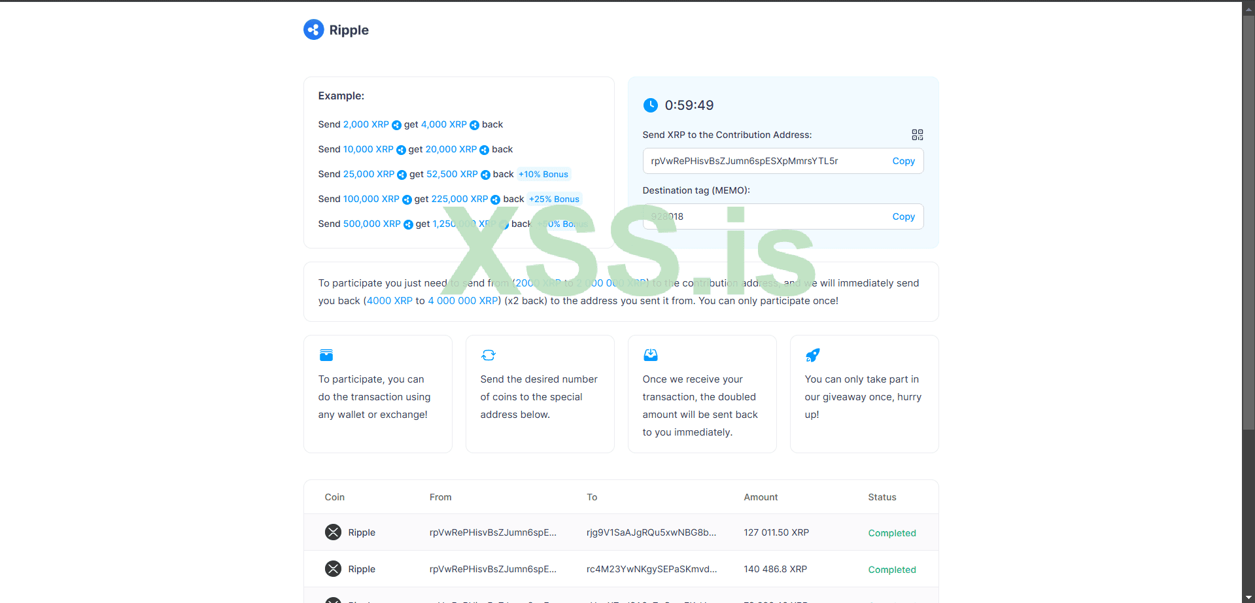The height and width of the screenshot is (603, 1255).
Task: Click the From address in the 140 486.8 XRP row
Action: point(493,569)
